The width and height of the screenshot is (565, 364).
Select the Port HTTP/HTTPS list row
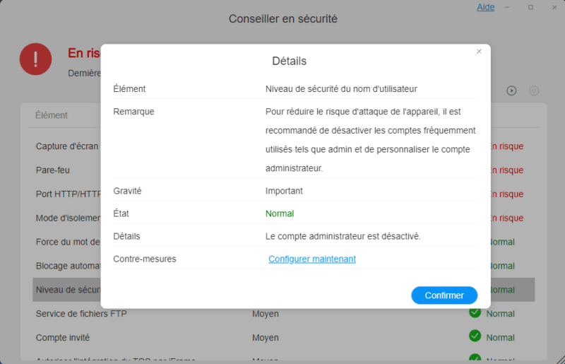click(x=68, y=194)
